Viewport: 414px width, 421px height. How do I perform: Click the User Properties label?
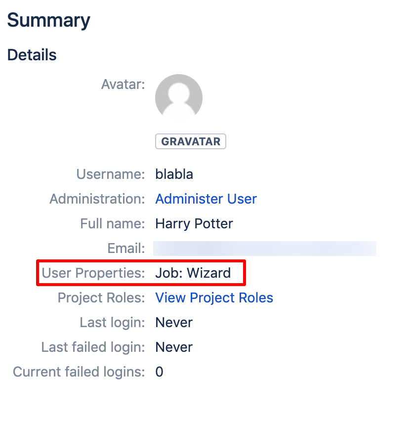point(93,273)
